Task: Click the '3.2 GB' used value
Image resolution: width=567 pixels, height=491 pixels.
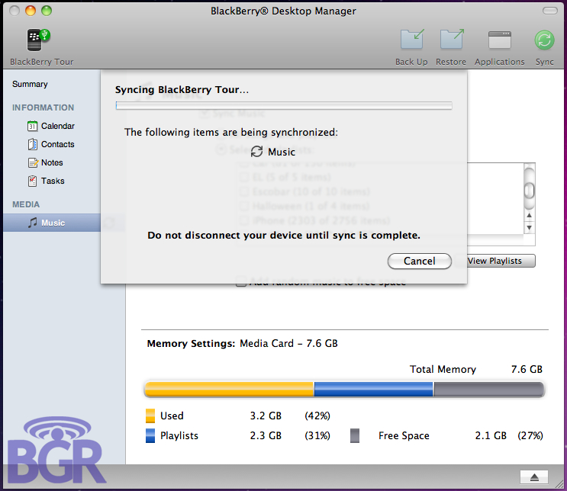Action: point(266,416)
